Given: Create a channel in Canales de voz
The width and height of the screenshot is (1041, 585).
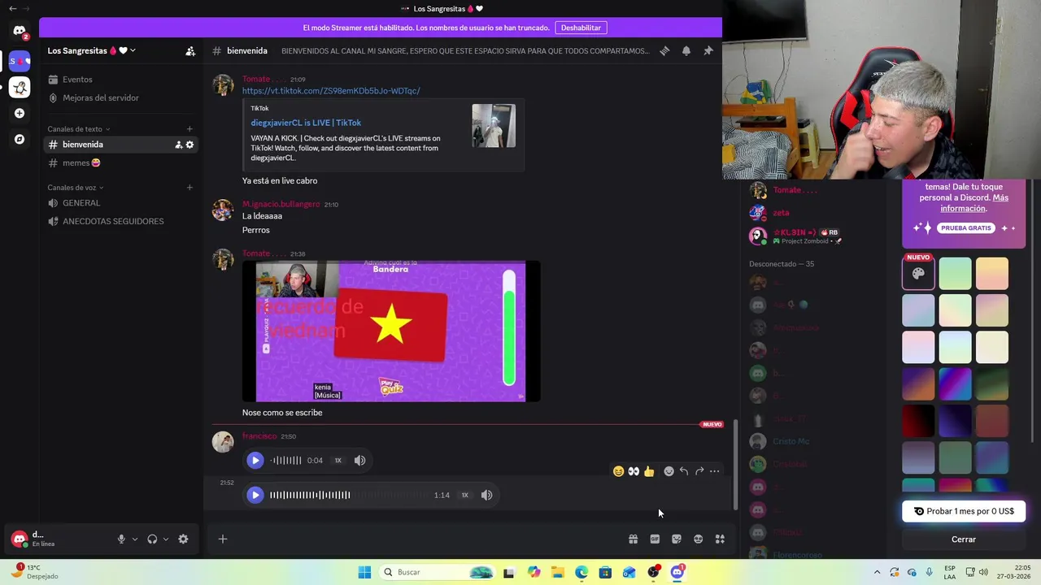Looking at the screenshot, I should (x=189, y=188).
